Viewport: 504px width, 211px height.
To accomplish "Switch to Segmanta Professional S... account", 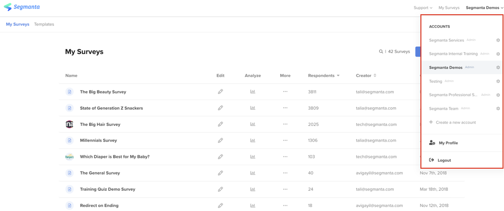I will point(453,95).
